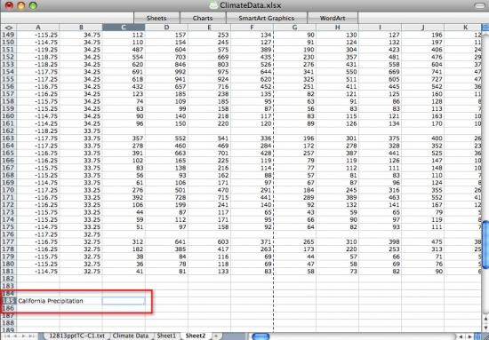
Task: Jump to first sheet with navigation arrow
Action: coord(6,336)
